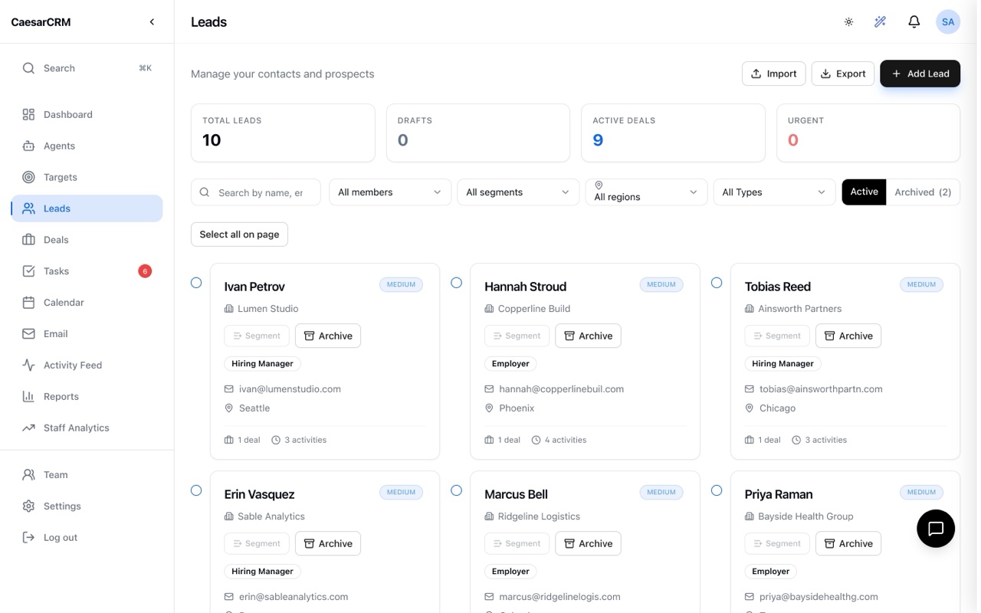Open notifications bell icon
981x613 pixels.
pyautogui.click(x=914, y=22)
